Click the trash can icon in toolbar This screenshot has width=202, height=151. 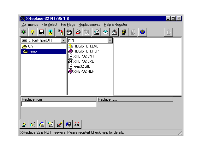tap(169, 32)
